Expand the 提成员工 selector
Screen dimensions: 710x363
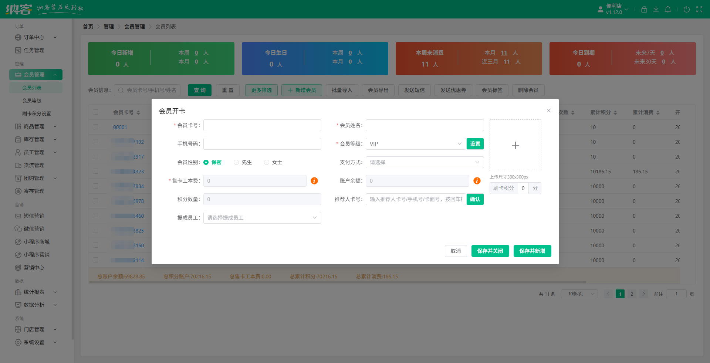(x=262, y=218)
